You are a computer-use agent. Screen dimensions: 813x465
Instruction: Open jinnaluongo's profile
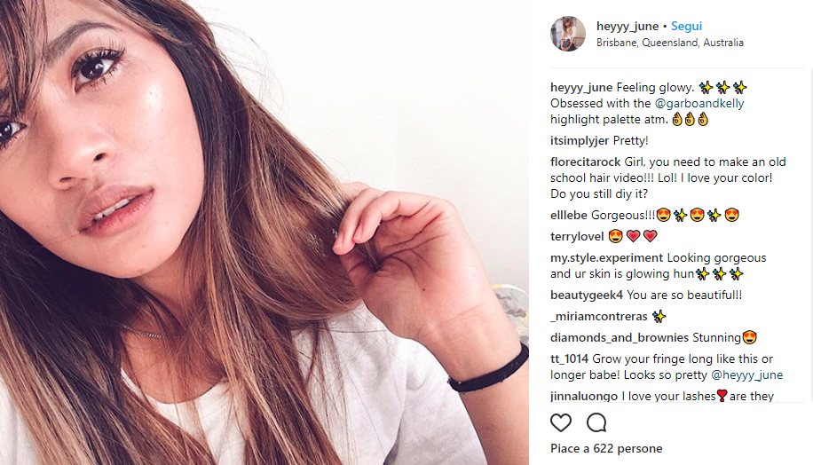point(584,396)
